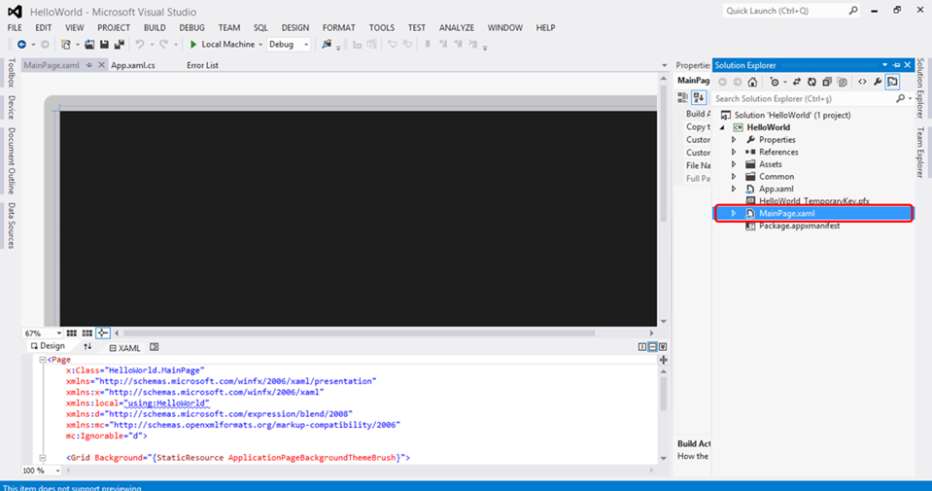Click the Open File icon in toolbar

pyautogui.click(x=89, y=45)
